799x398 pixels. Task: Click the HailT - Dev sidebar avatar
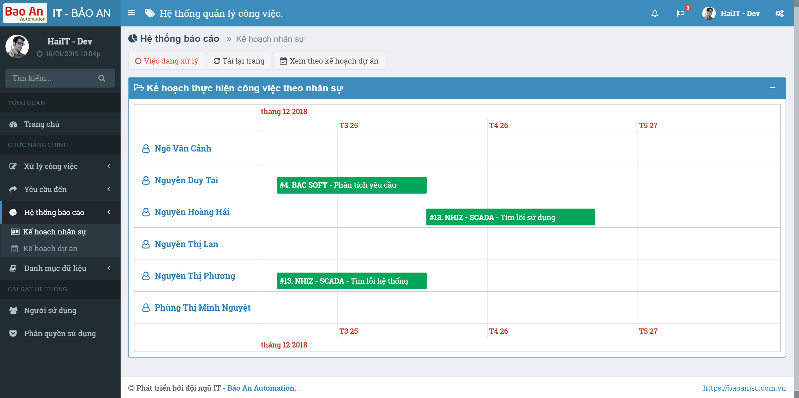pyautogui.click(x=17, y=46)
